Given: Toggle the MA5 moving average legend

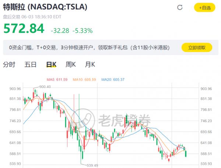Looking at the screenshot, I should click(x=56, y=80).
